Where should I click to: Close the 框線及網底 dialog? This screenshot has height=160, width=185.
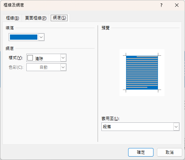177,5
